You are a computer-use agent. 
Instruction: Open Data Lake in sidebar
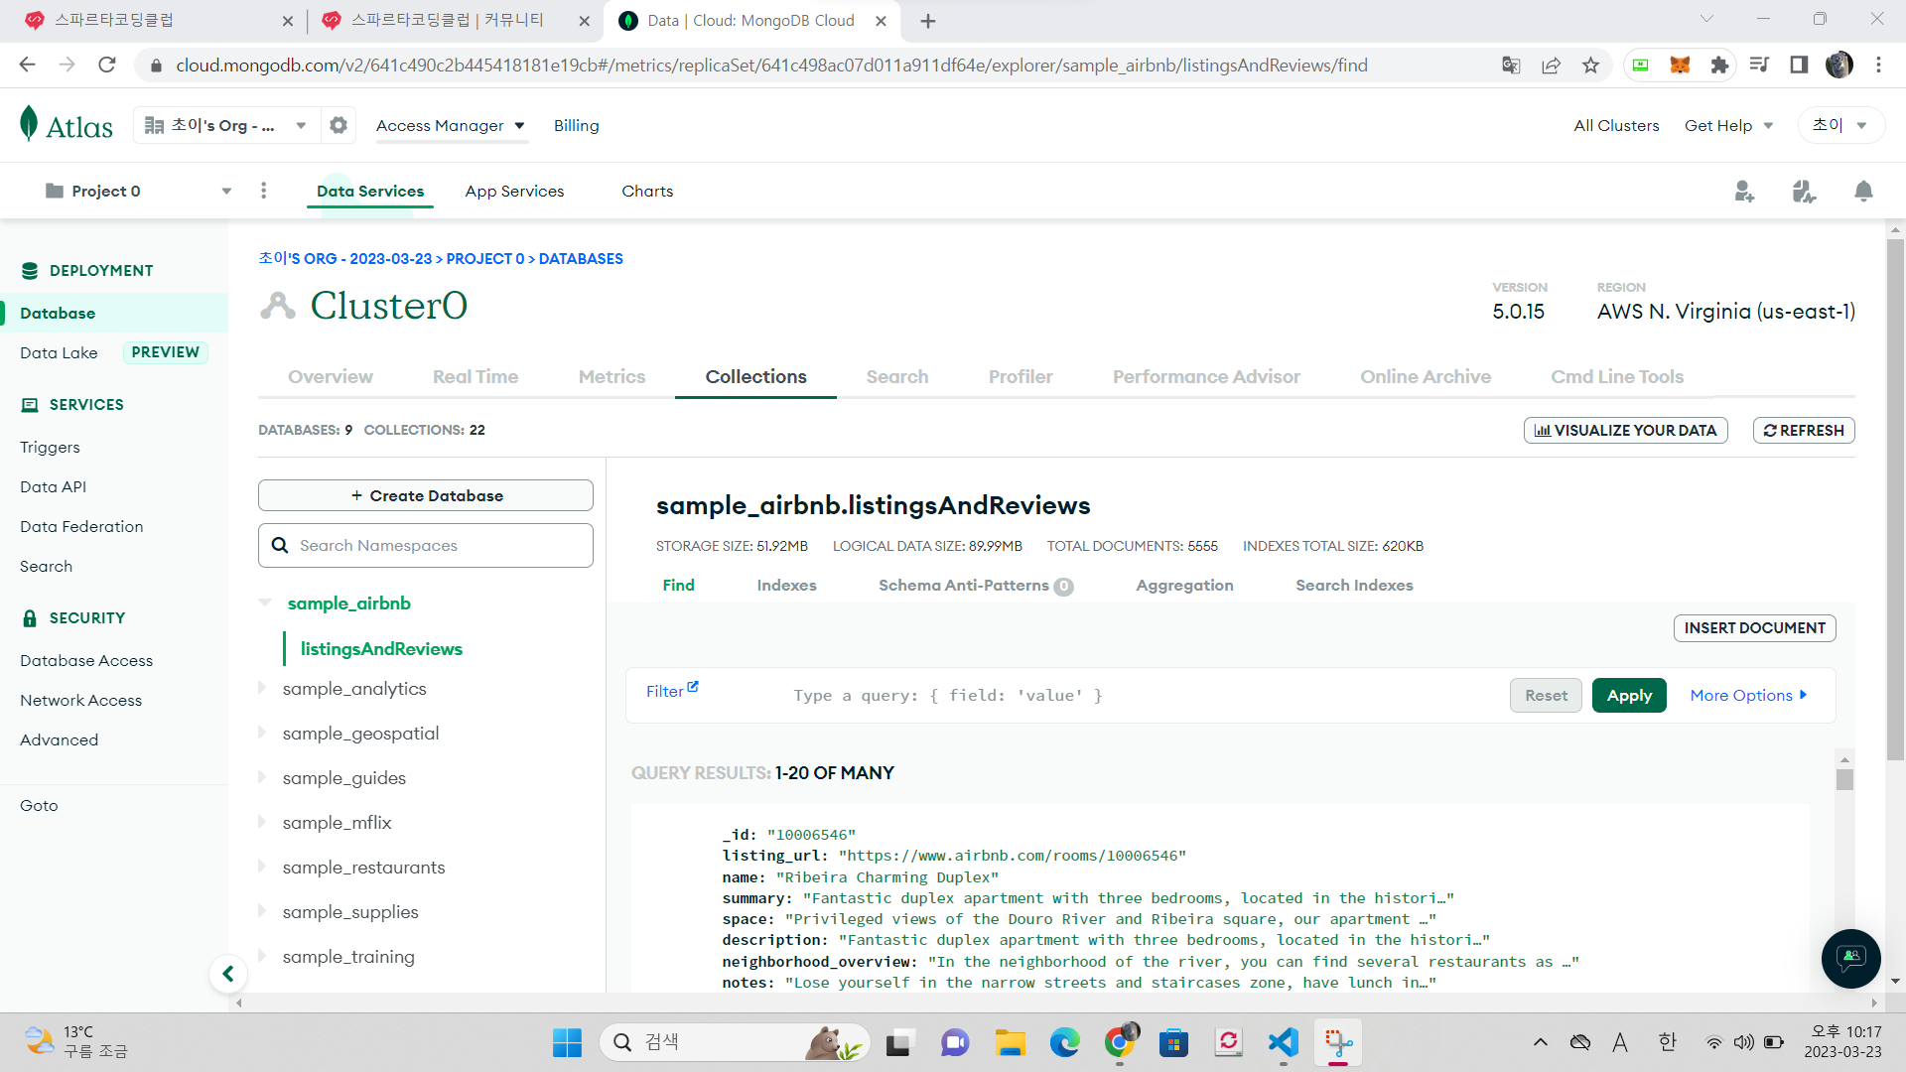click(x=59, y=353)
